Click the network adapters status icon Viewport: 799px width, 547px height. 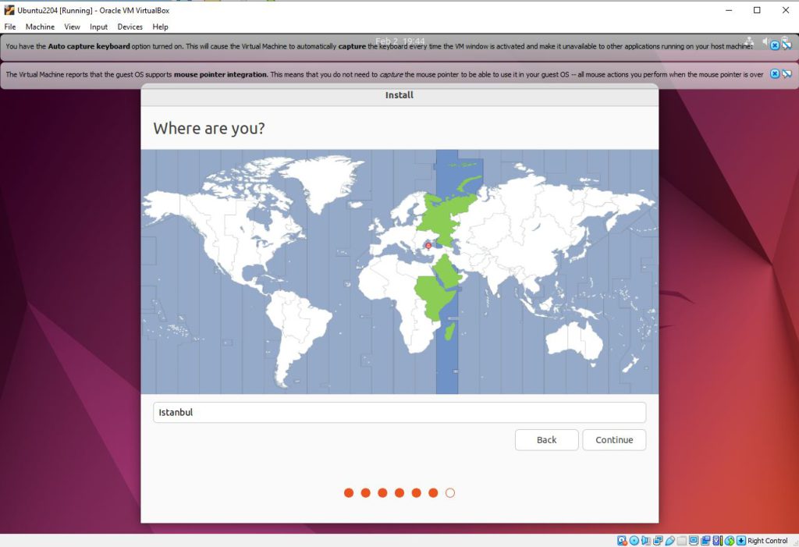click(658, 541)
